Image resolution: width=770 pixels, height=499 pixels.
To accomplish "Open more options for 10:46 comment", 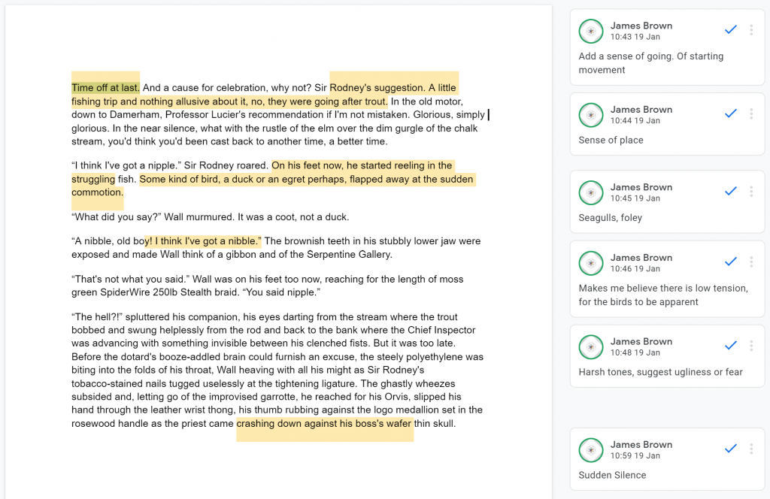I will point(751,262).
